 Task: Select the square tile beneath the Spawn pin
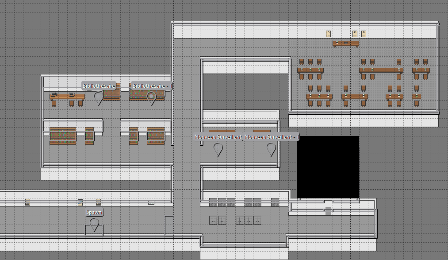tap(94, 231)
